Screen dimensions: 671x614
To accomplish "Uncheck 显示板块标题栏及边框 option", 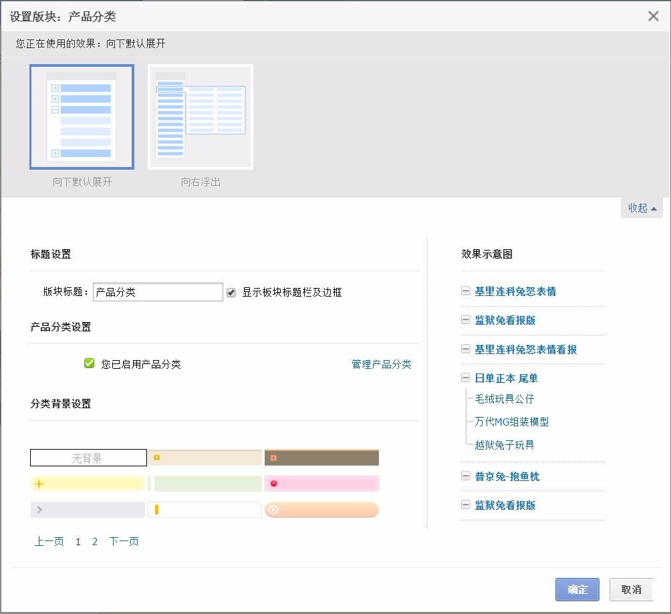I will [x=231, y=291].
